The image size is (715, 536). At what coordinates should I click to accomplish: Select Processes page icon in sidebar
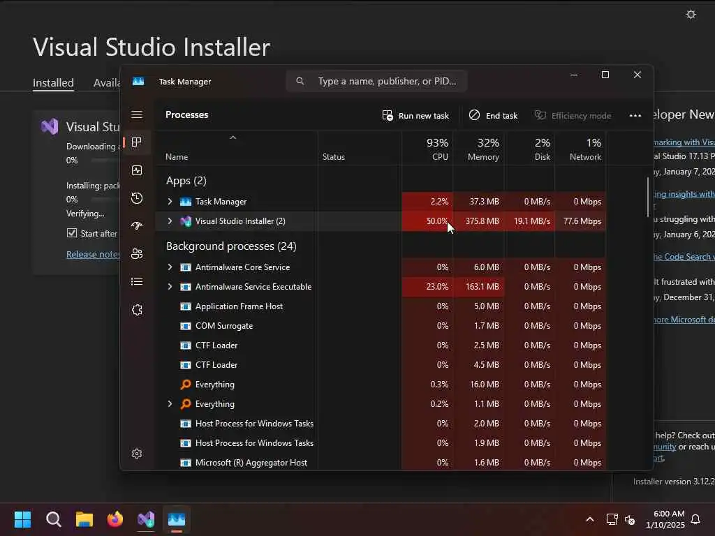point(136,142)
